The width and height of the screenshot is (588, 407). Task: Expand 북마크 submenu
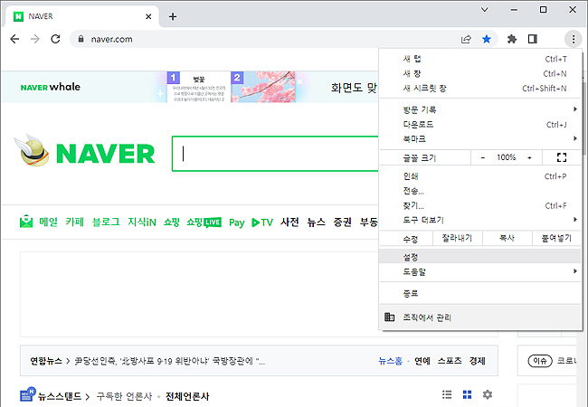(480, 139)
